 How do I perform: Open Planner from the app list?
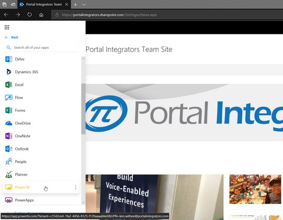click(41, 174)
